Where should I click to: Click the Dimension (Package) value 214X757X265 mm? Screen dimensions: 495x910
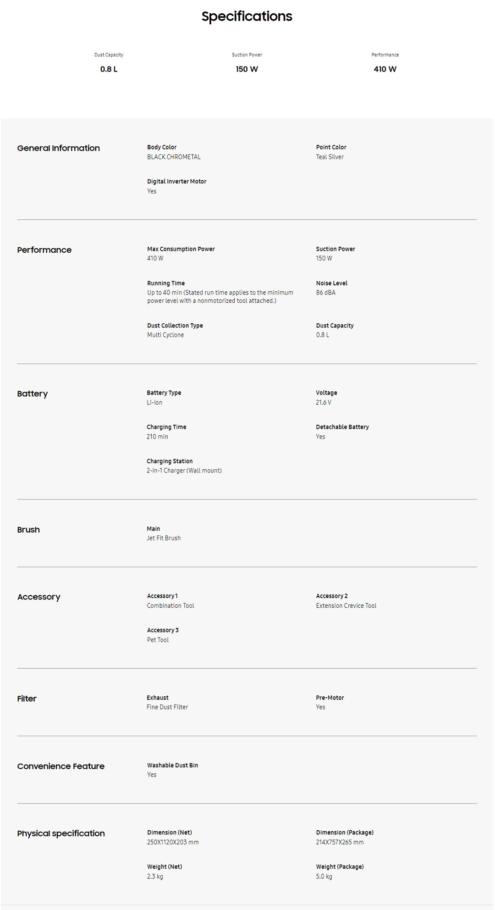click(x=340, y=843)
